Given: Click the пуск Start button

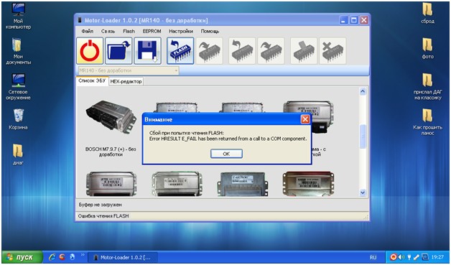Looking at the screenshot, I should tap(22, 257).
